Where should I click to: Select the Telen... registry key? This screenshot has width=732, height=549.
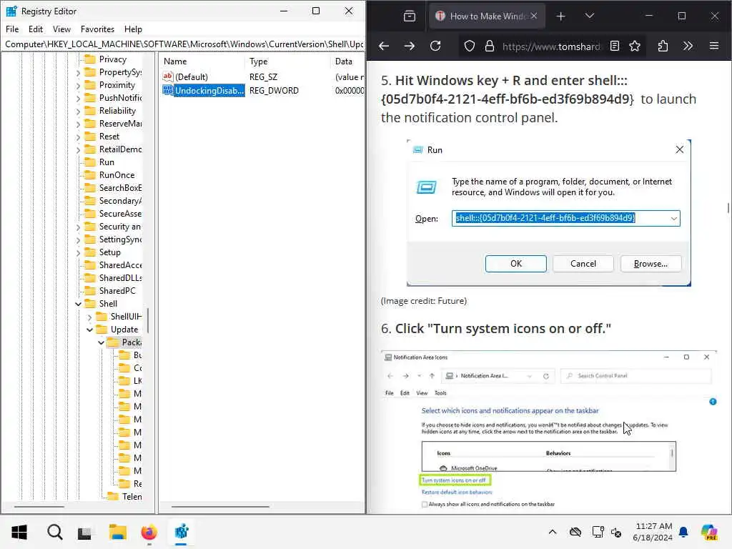[x=132, y=497]
